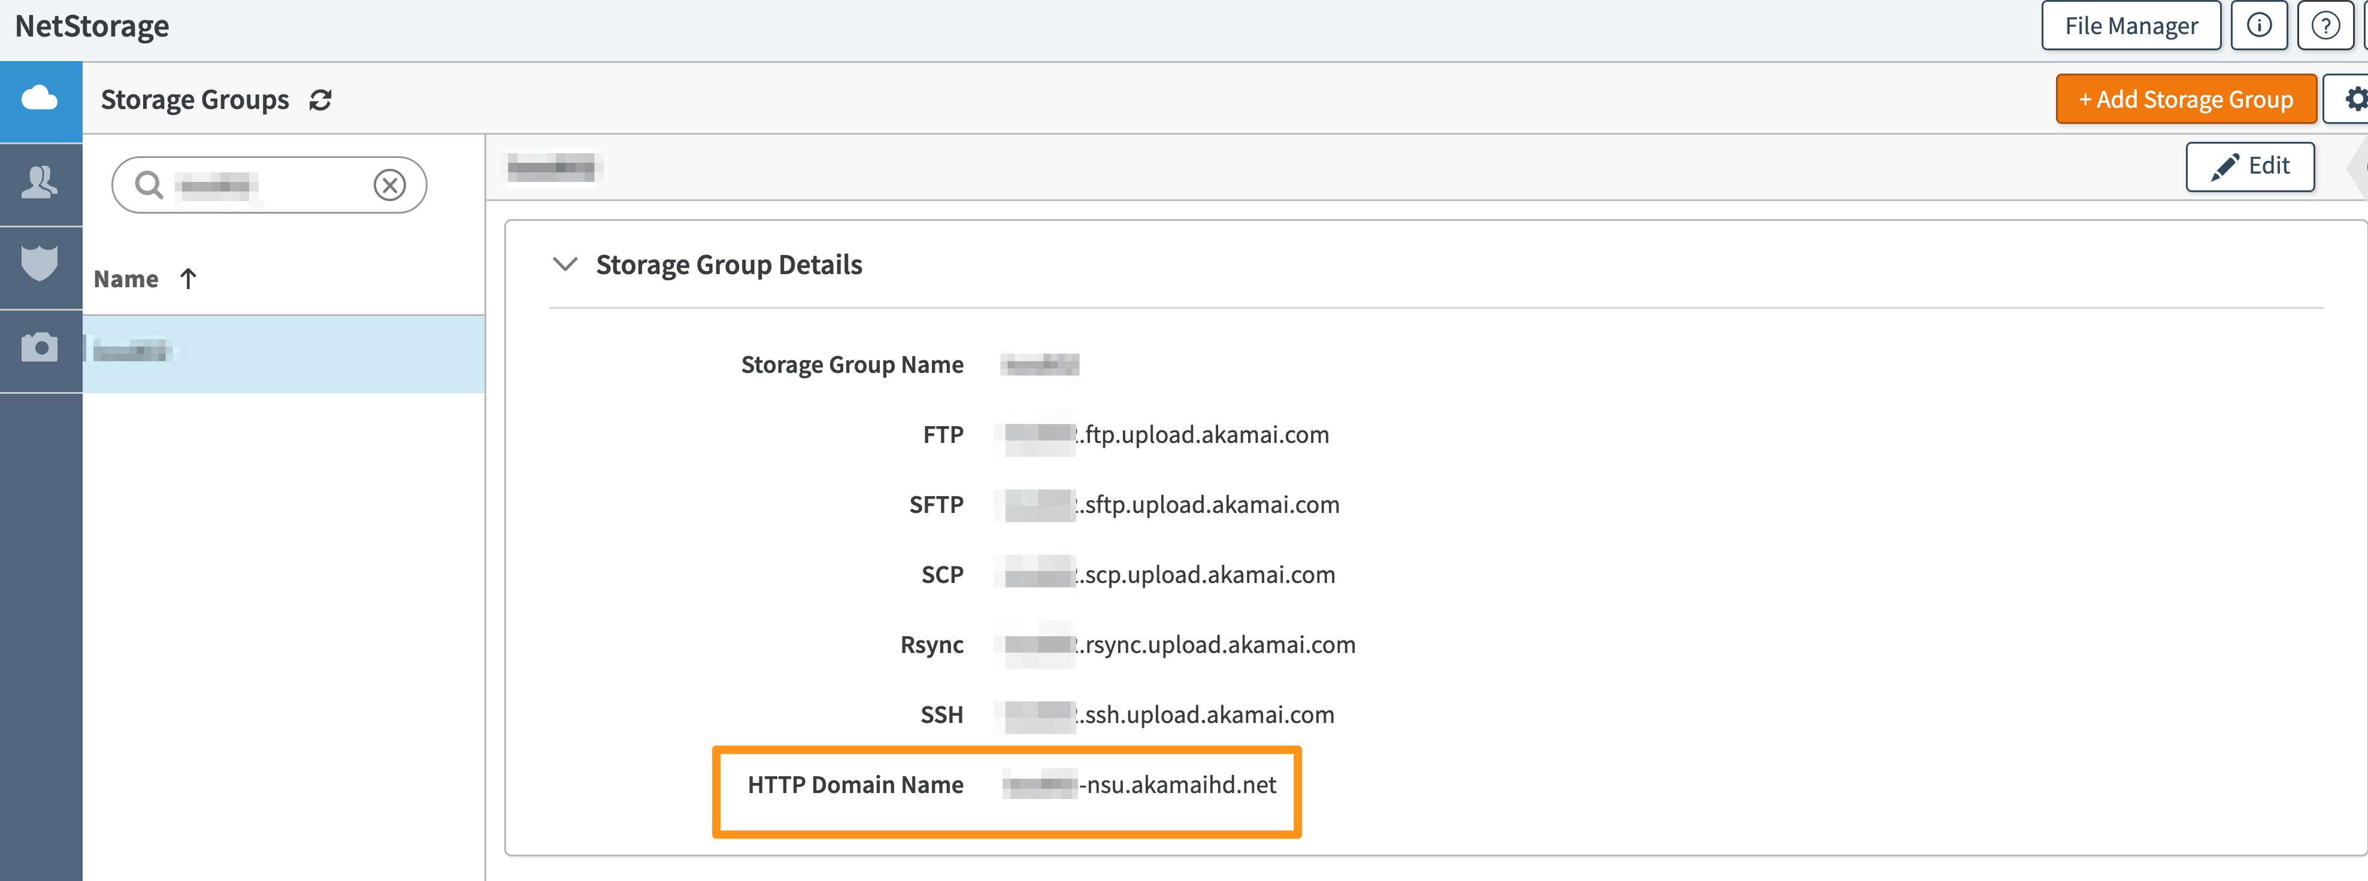The width and height of the screenshot is (2368, 881).
Task: Open the info panel via the i icon
Action: tap(2260, 25)
